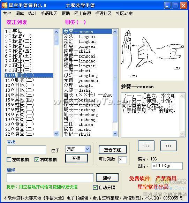
Task: Click the app icon in title bar
Action: (x=4, y=5)
